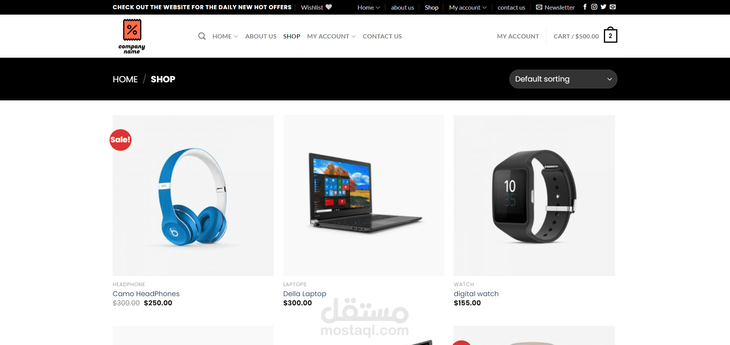Open the Della Laptop product image
The width and height of the screenshot is (730, 345).
(x=364, y=195)
